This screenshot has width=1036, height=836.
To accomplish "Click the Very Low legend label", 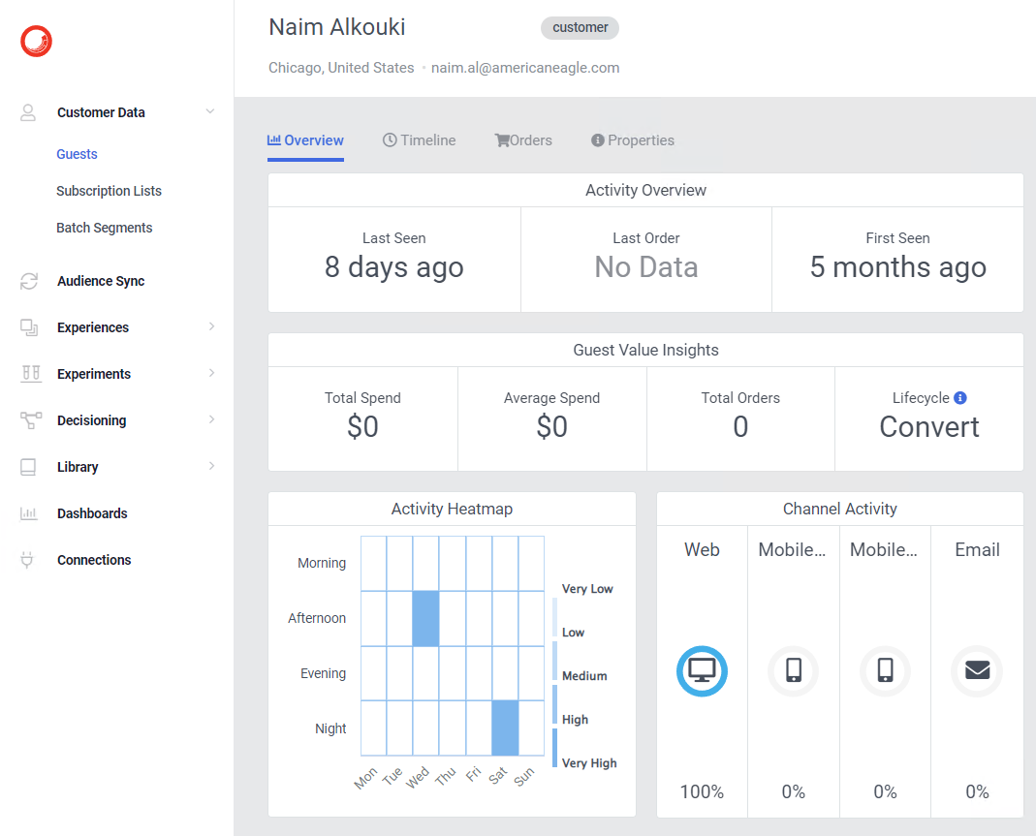I will pos(587,589).
